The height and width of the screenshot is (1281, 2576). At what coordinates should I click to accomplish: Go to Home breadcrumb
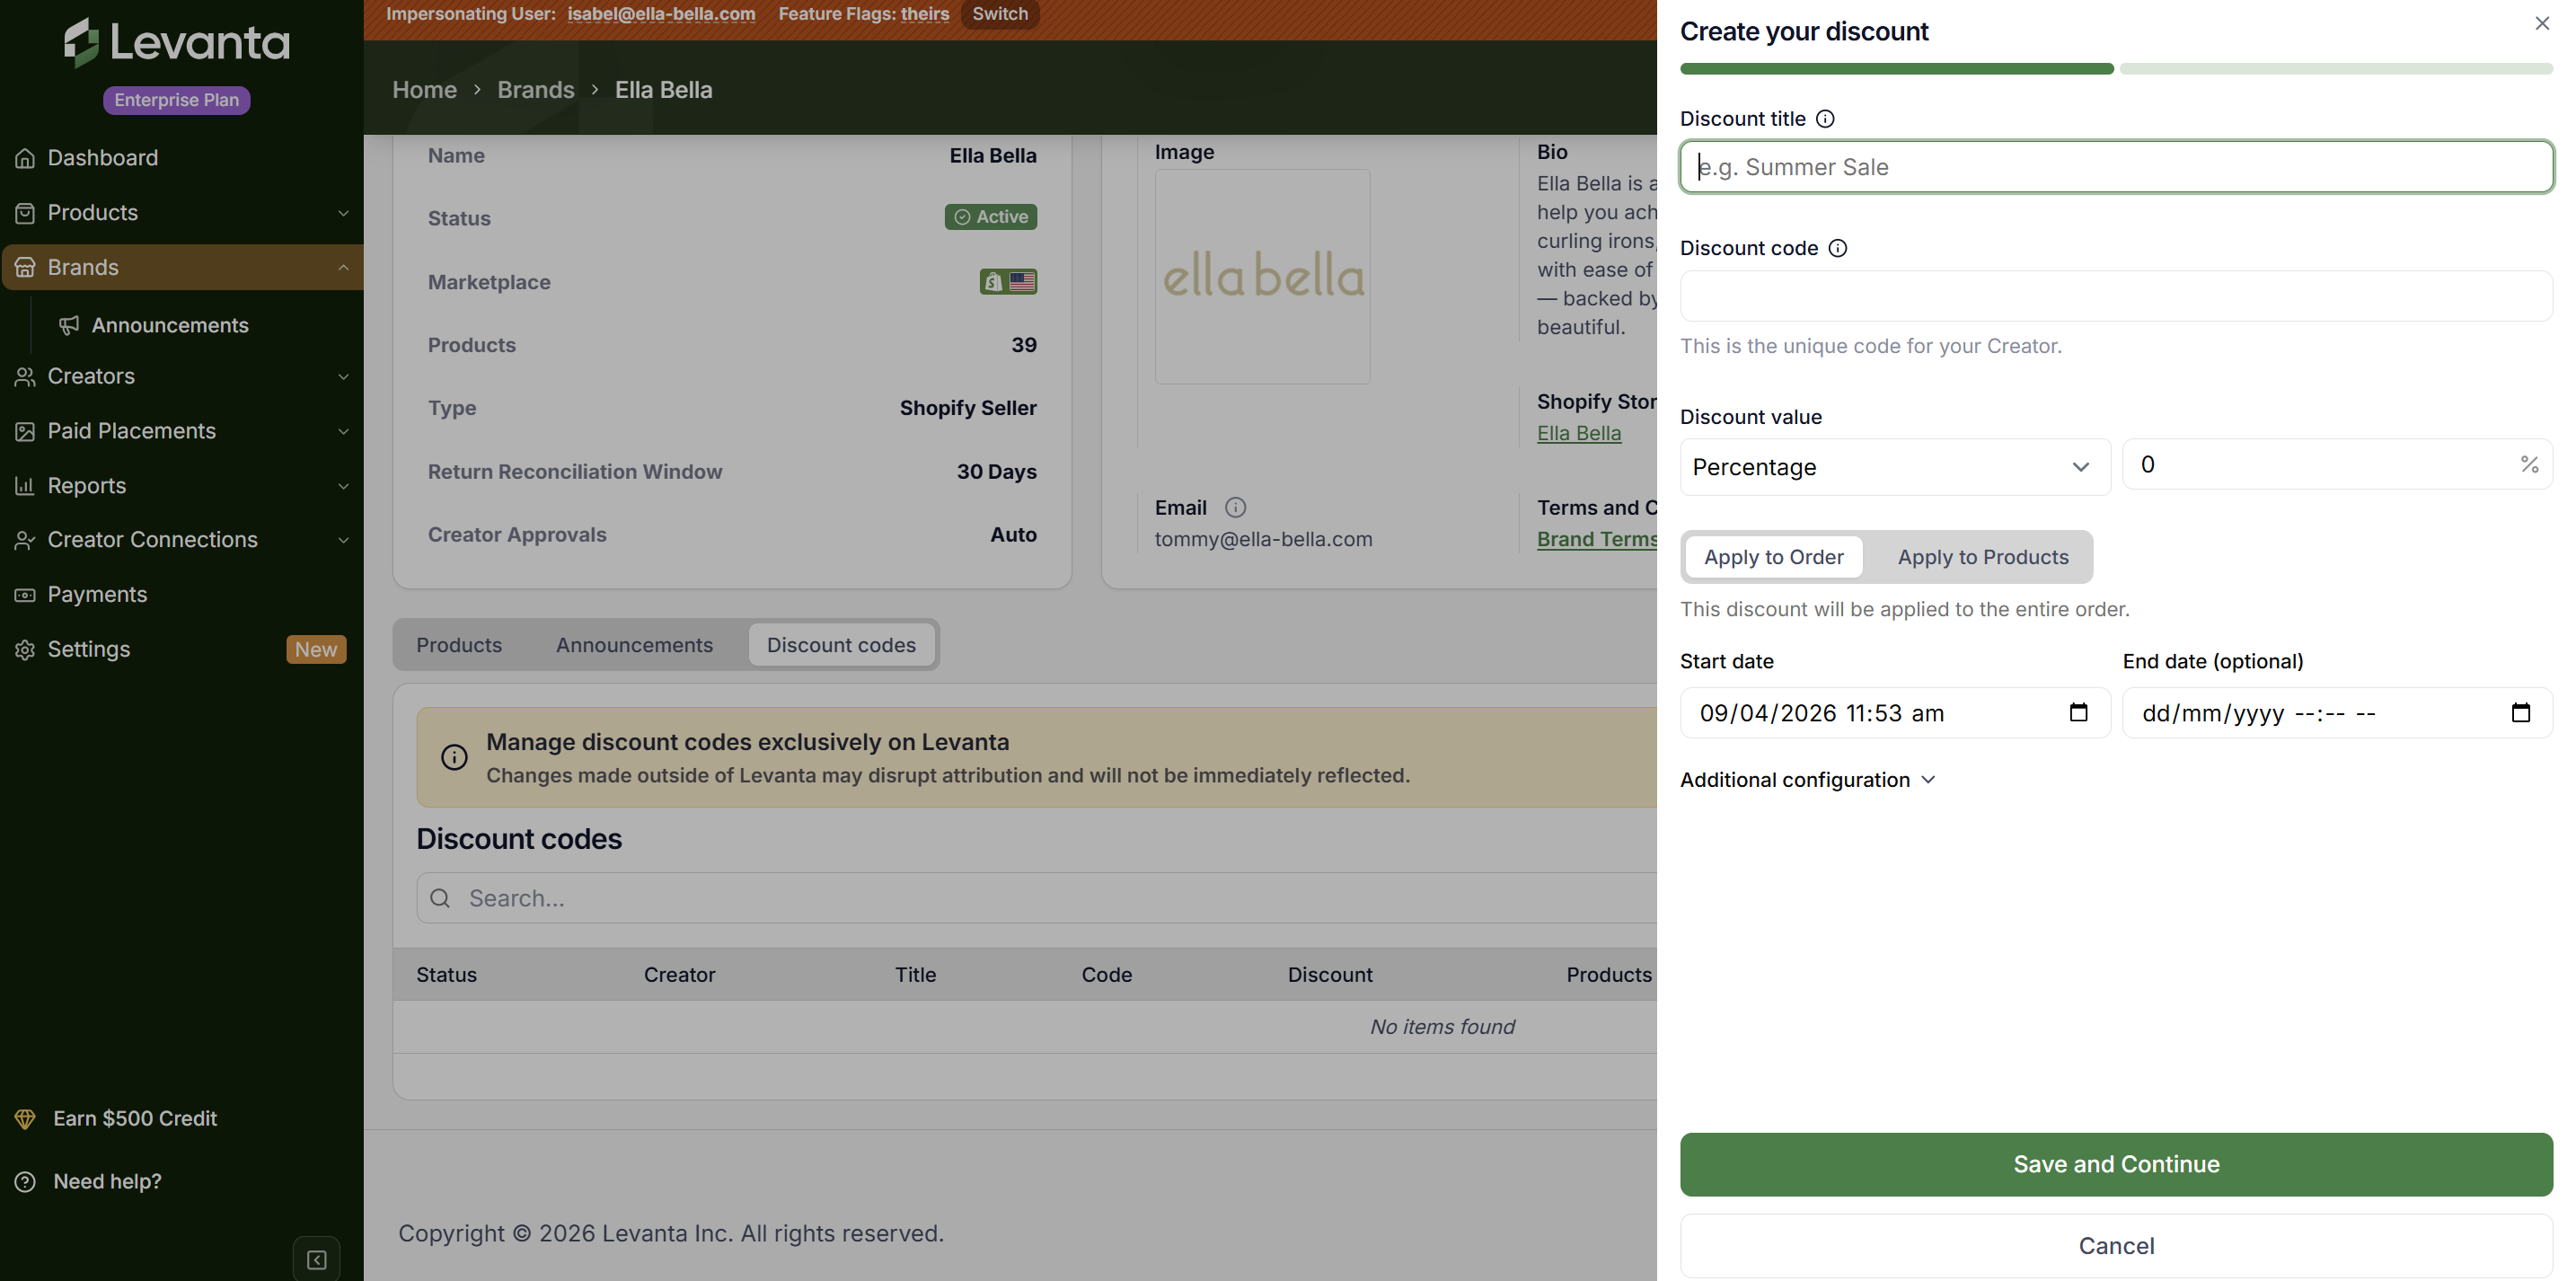pyautogui.click(x=424, y=90)
